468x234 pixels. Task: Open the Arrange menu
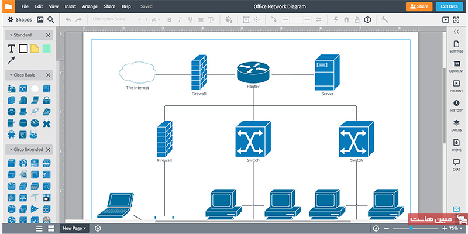click(90, 6)
